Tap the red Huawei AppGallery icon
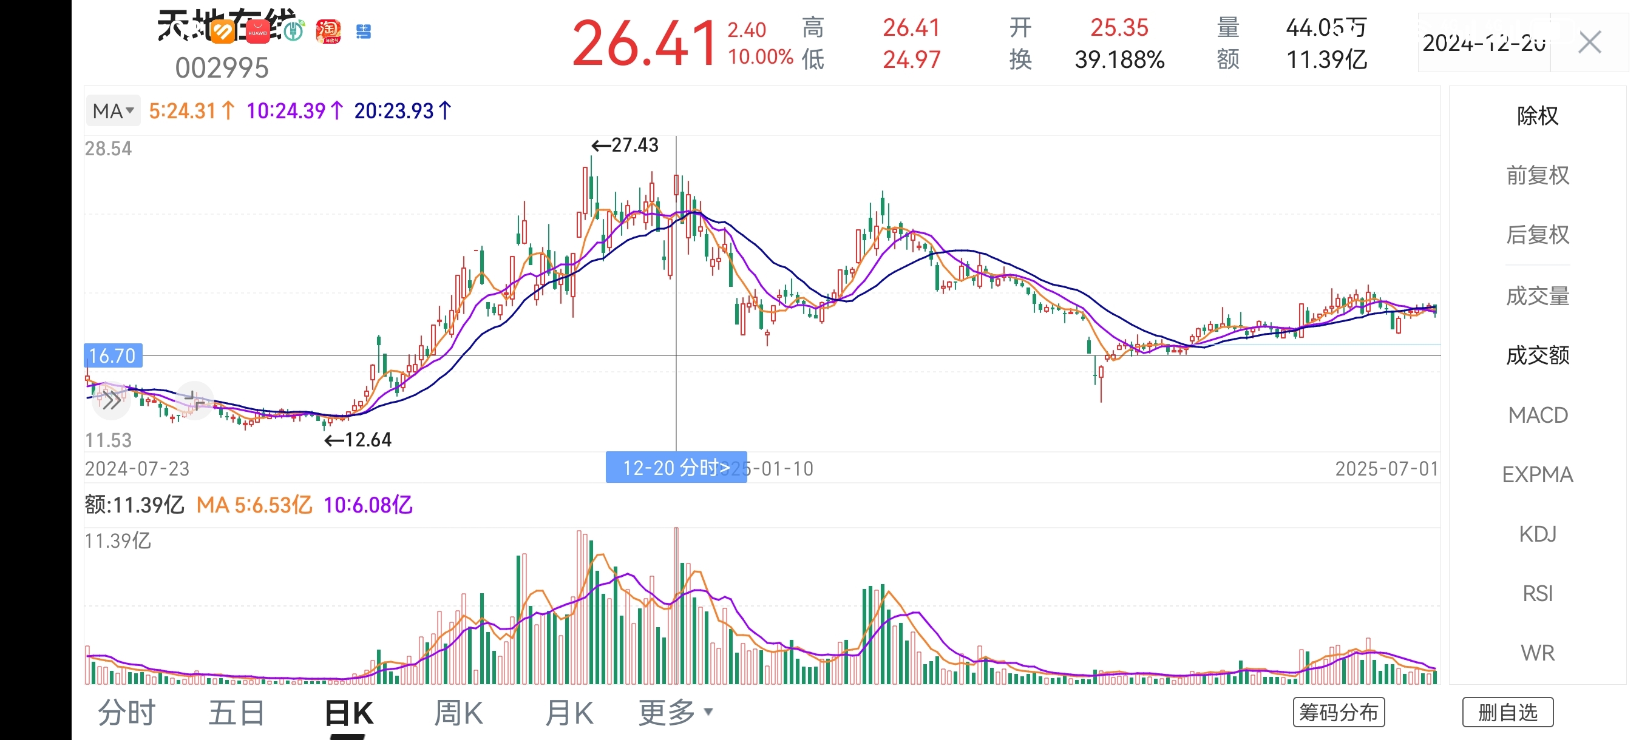 pyautogui.click(x=257, y=32)
